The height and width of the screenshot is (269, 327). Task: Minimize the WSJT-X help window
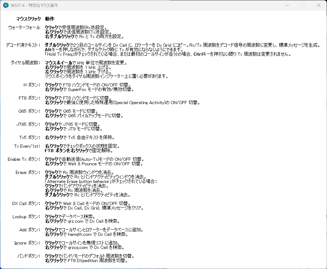pos(287,5)
